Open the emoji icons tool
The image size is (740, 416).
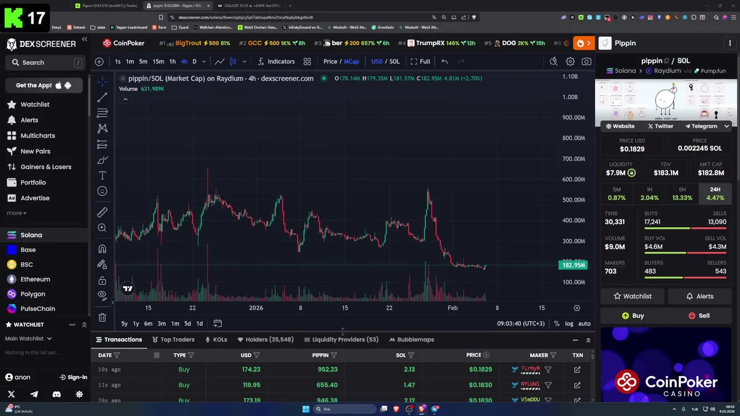click(102, 191)
